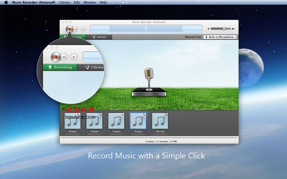Select the Track4 thumbnail
The height and width of the screenshot is (179, 287).
point(94,121)
